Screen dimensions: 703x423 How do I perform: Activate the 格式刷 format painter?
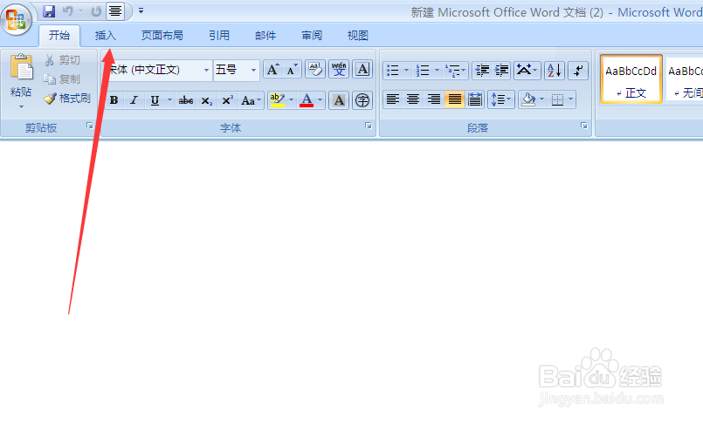(67, 98)
